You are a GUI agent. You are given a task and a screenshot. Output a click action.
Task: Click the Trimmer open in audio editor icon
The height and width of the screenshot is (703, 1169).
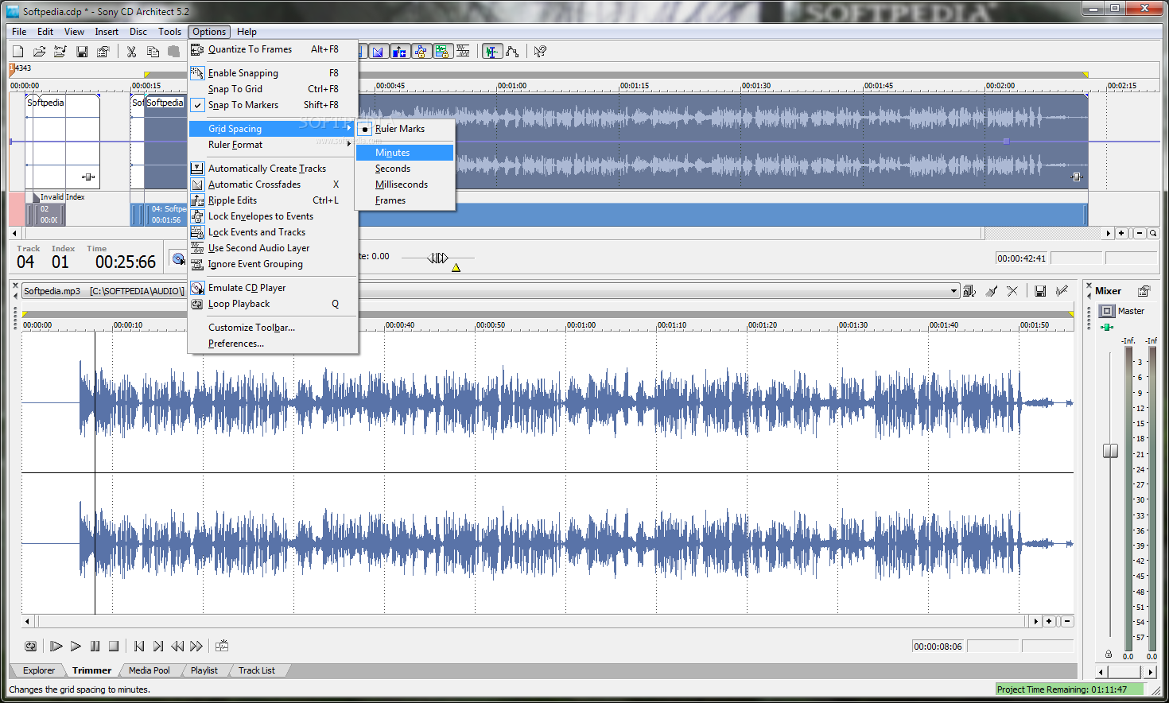[1062, 291]
